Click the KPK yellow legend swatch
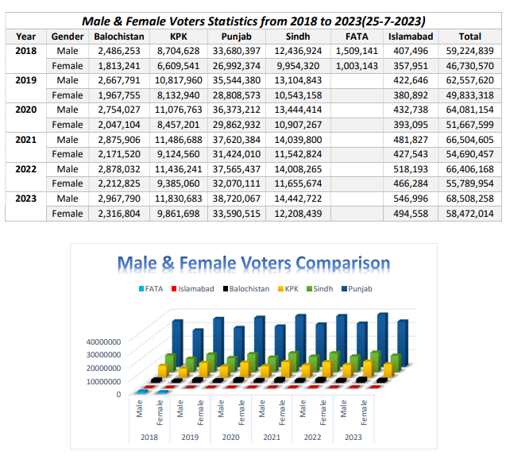This screenshot has width=506, height=459. coord(280,289)
